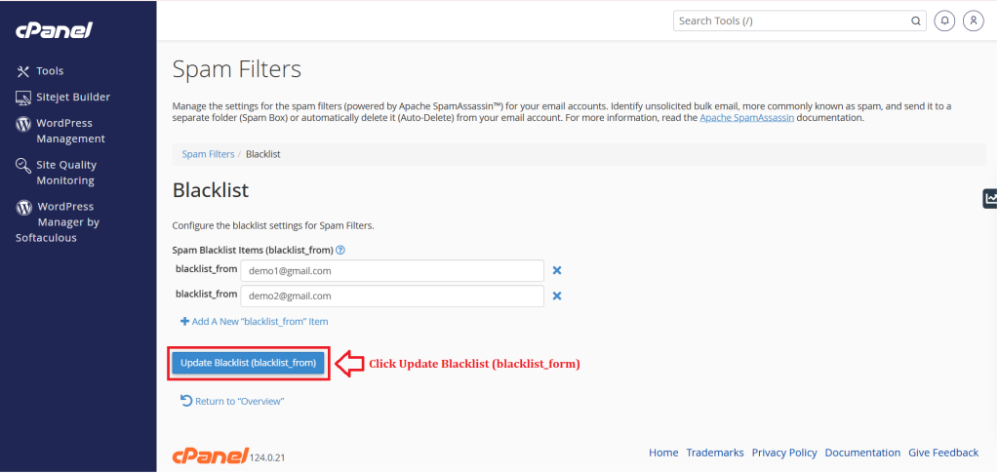Click the WordPress Management logo icon
The height and width of the screenshot is (474, 999).
(x=23, y=124)
